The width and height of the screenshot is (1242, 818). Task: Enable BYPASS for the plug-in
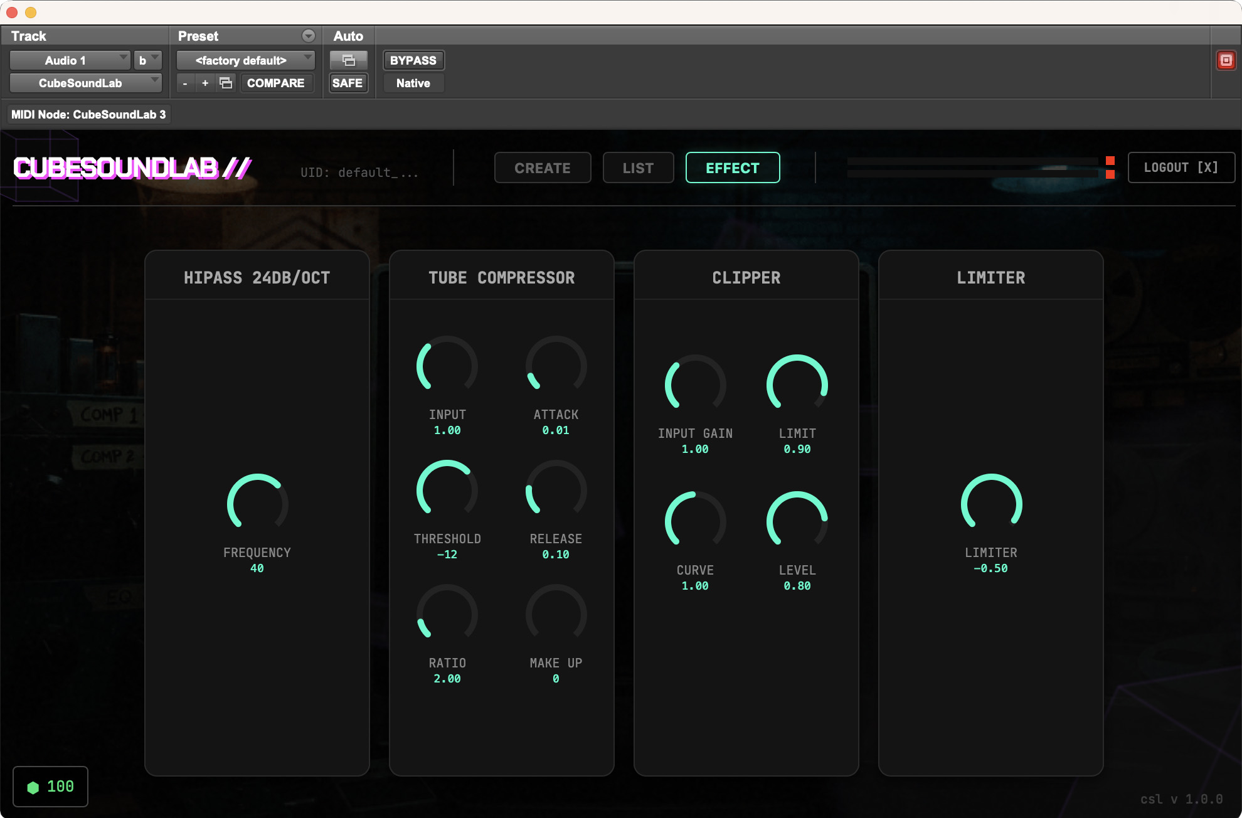click(412, 60)
